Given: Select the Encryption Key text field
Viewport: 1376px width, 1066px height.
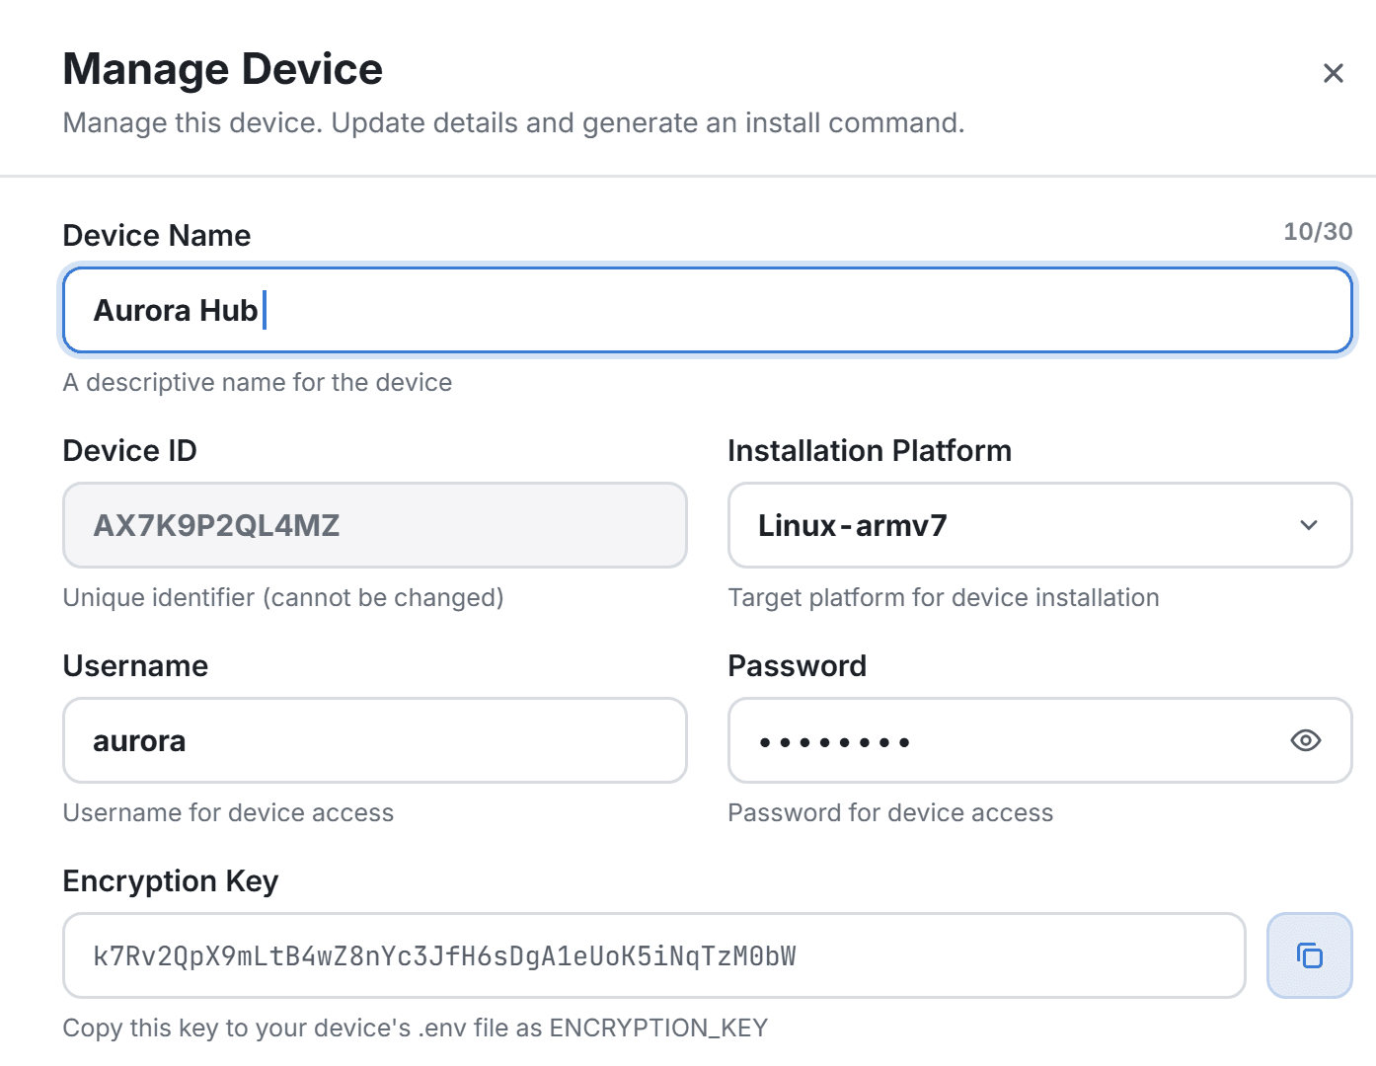Looking at the screenshot, I should pyautogui.click(x=653, y=955).
